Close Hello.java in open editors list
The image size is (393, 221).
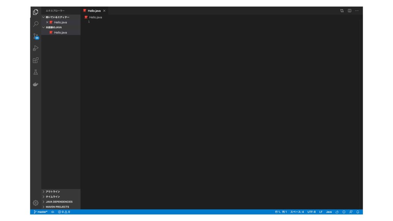47,22
